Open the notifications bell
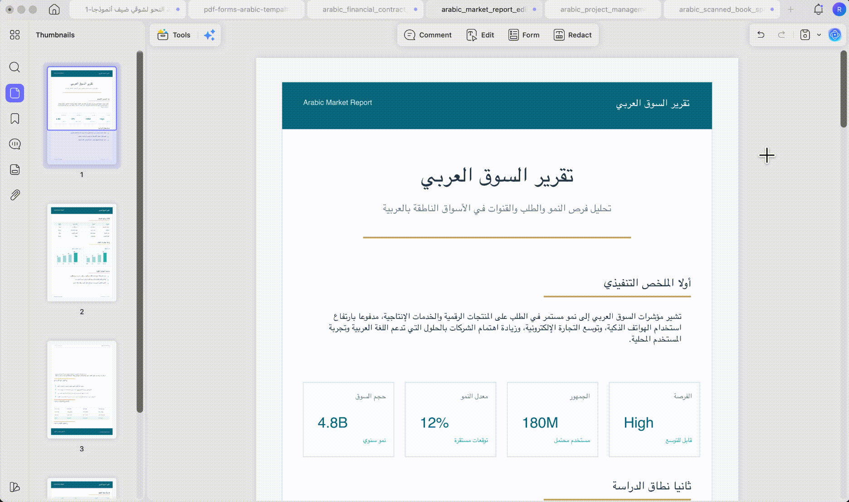The width and height of the screenshot is (849, 502). (x=818, y=10)
